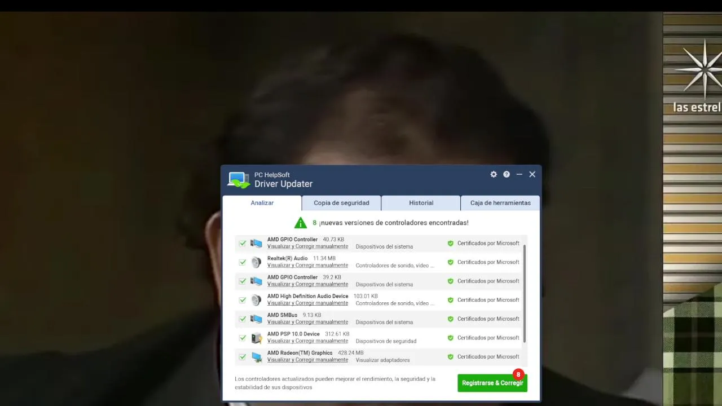Uncheck the Realtek(R) Audio checkbox
Image resolution: width=722 pixels, height=406 pixels.
(x=243, y=262)
